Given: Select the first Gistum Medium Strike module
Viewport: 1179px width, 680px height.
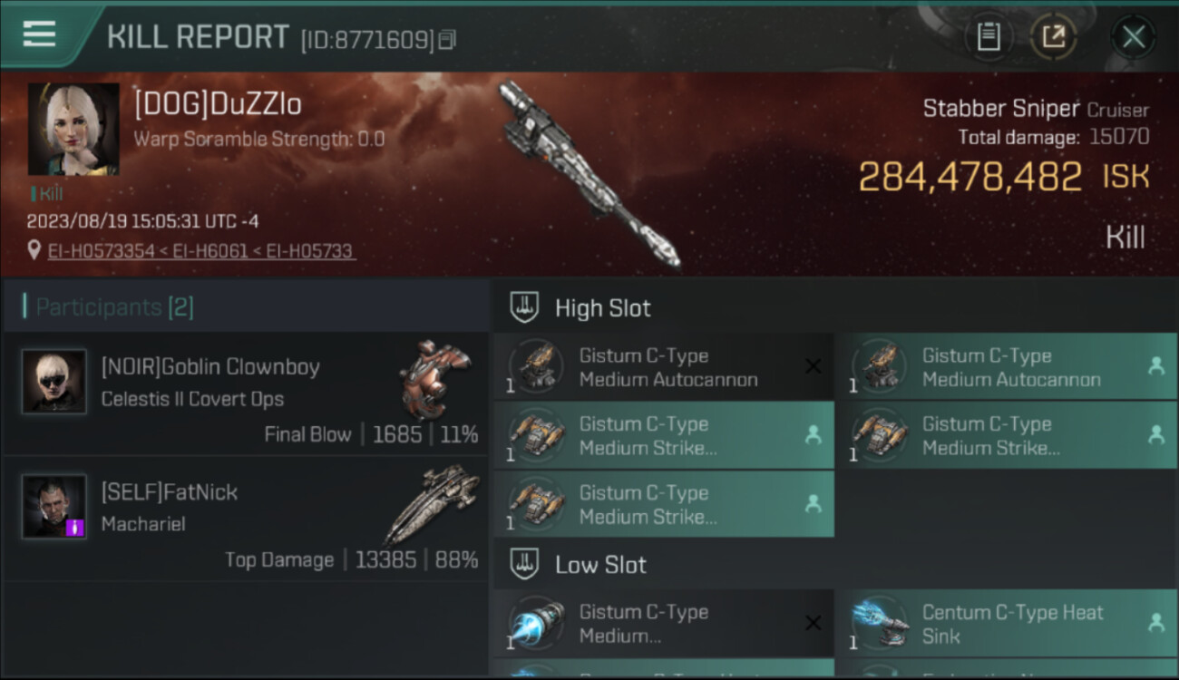Looking at the screenshot, I should (664, 435).
